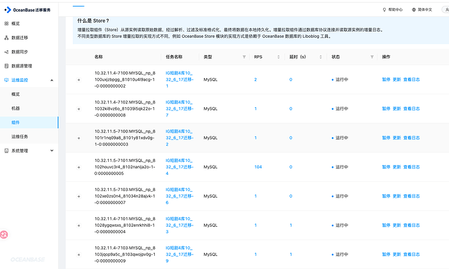Click the pink floating assistant icon

click(4, 235)
